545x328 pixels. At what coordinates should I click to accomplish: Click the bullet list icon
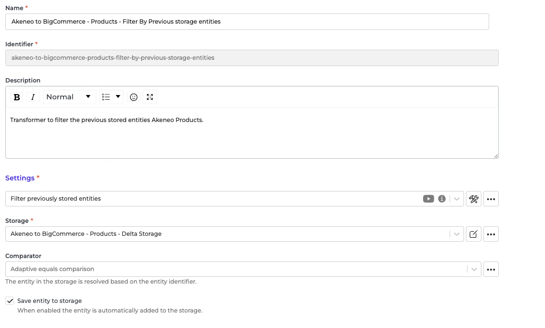click(106, 97)
